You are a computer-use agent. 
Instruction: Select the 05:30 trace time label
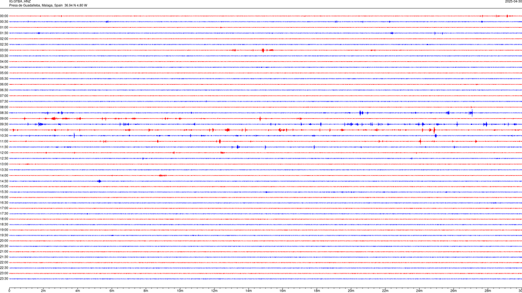pos(4,79)
